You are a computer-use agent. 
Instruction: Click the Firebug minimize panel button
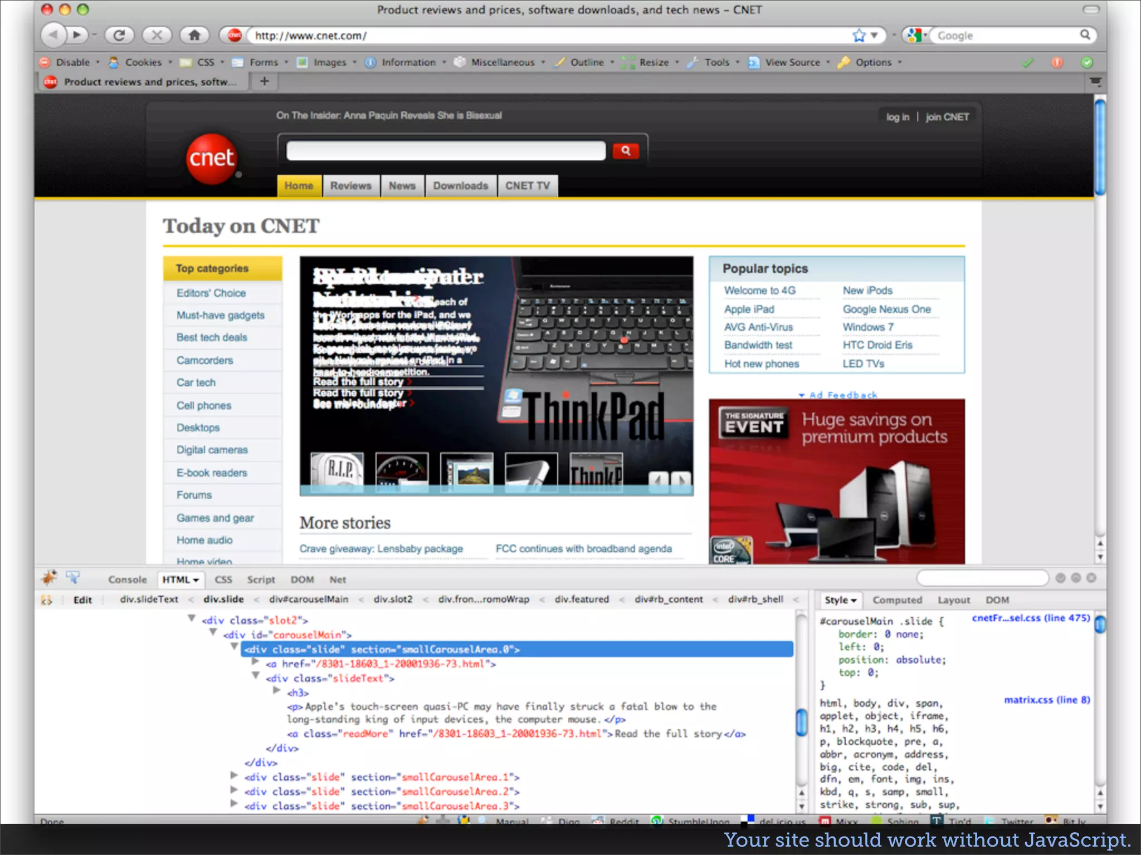tap(1060, 578)
